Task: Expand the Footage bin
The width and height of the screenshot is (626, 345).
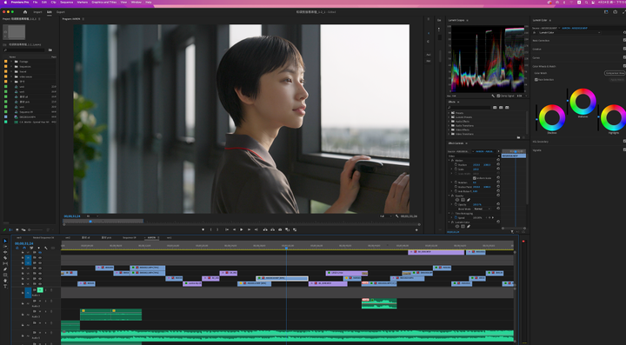Action: [11, 62]
